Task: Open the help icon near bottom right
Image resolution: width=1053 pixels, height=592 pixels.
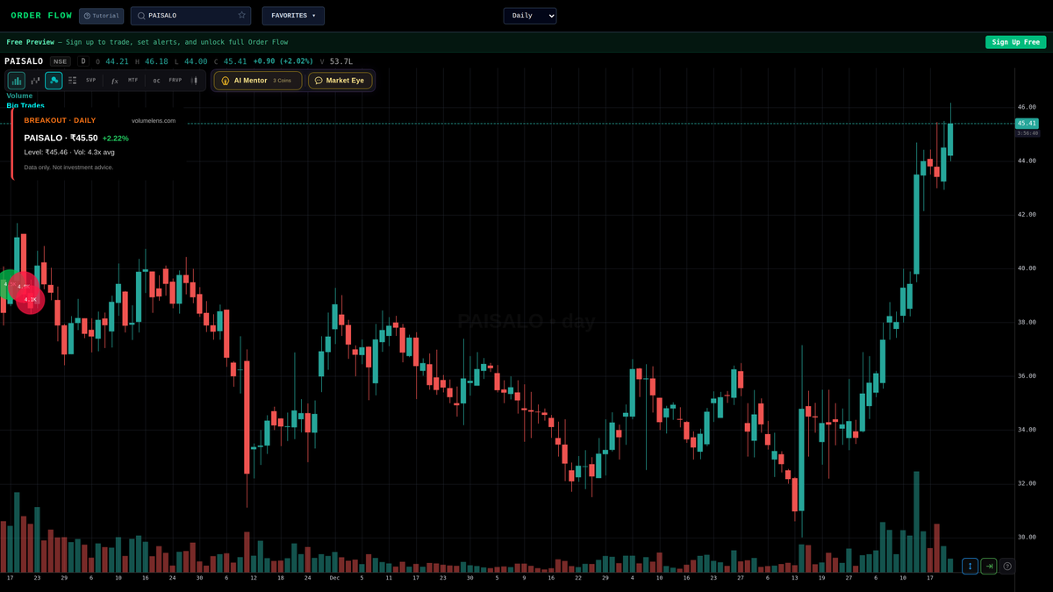Action: point(1007,567)
